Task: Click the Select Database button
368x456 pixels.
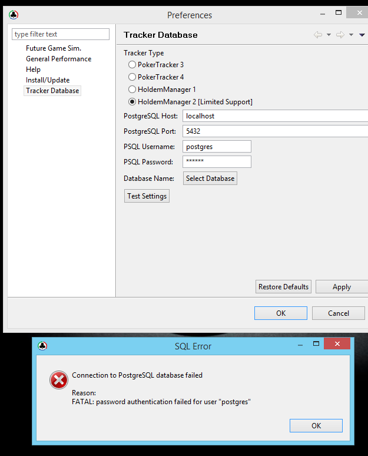Action: 210,179
